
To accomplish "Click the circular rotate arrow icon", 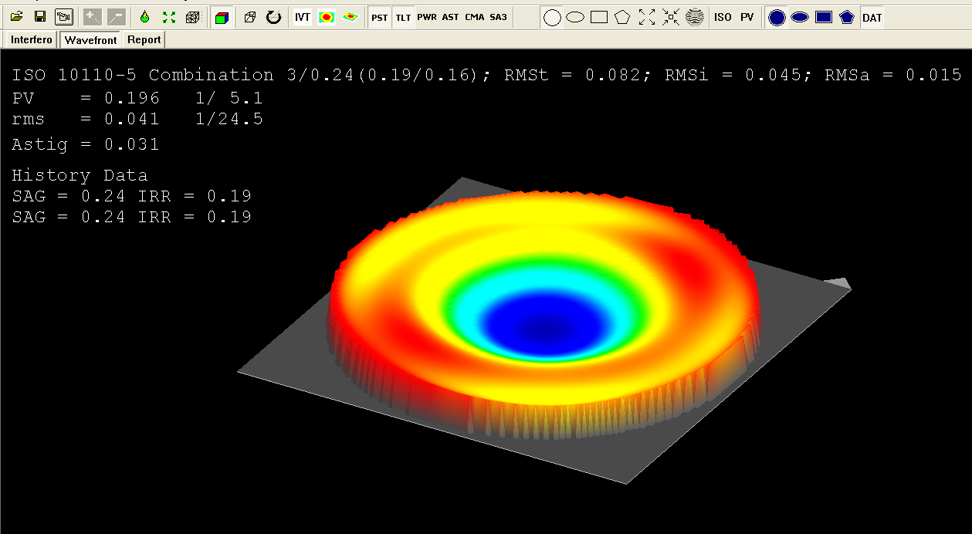I will (273, 17).
